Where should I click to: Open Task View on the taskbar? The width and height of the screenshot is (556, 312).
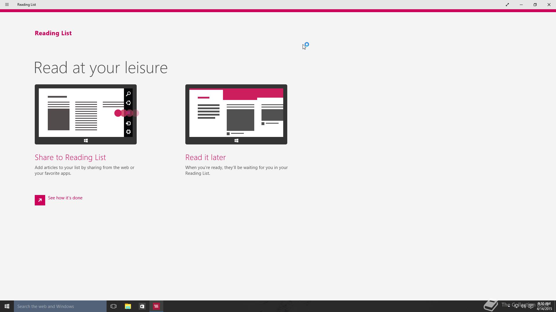coord(114,306)
